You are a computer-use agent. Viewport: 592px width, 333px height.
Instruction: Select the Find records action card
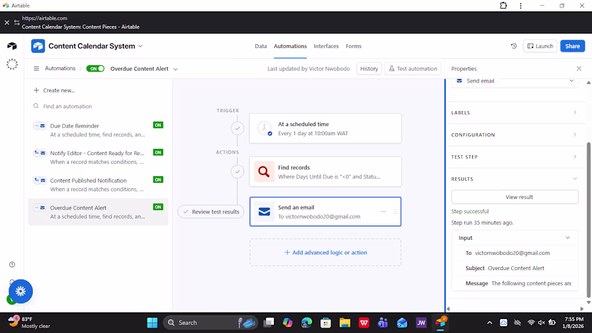(326, 171)
